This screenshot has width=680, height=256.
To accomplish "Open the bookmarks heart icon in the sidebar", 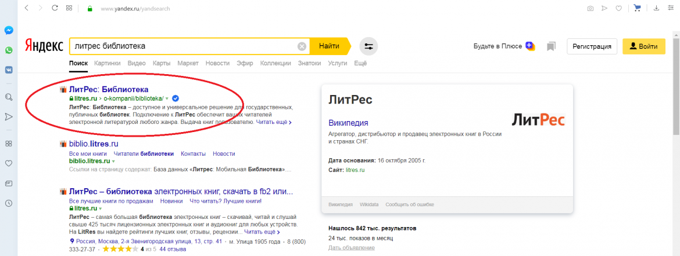I will coord(9,163).
